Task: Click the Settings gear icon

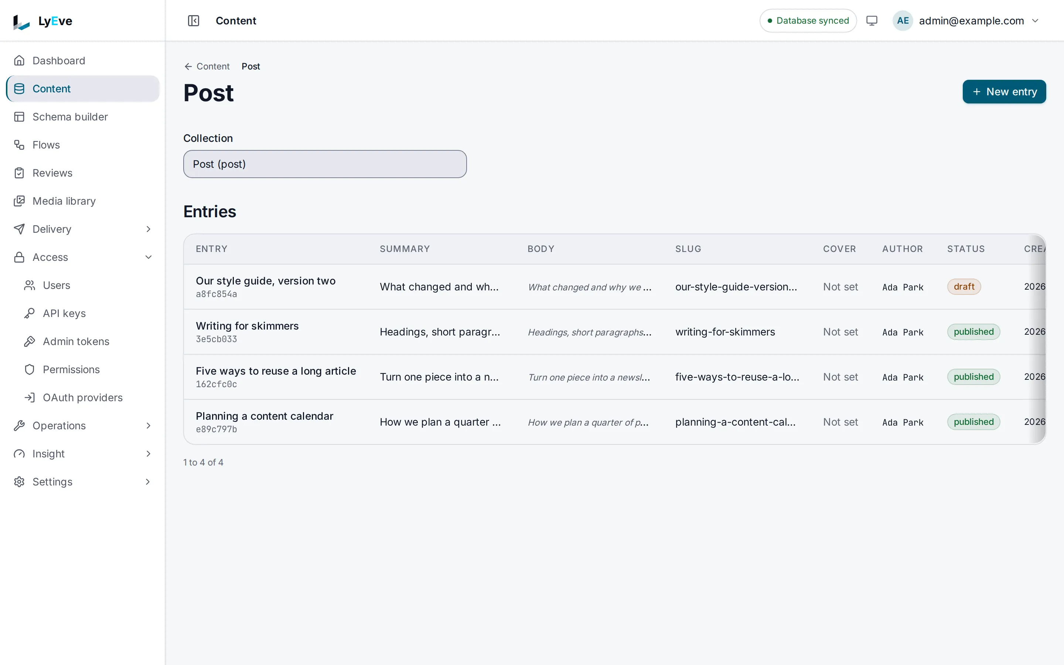Action: point(19,482)
